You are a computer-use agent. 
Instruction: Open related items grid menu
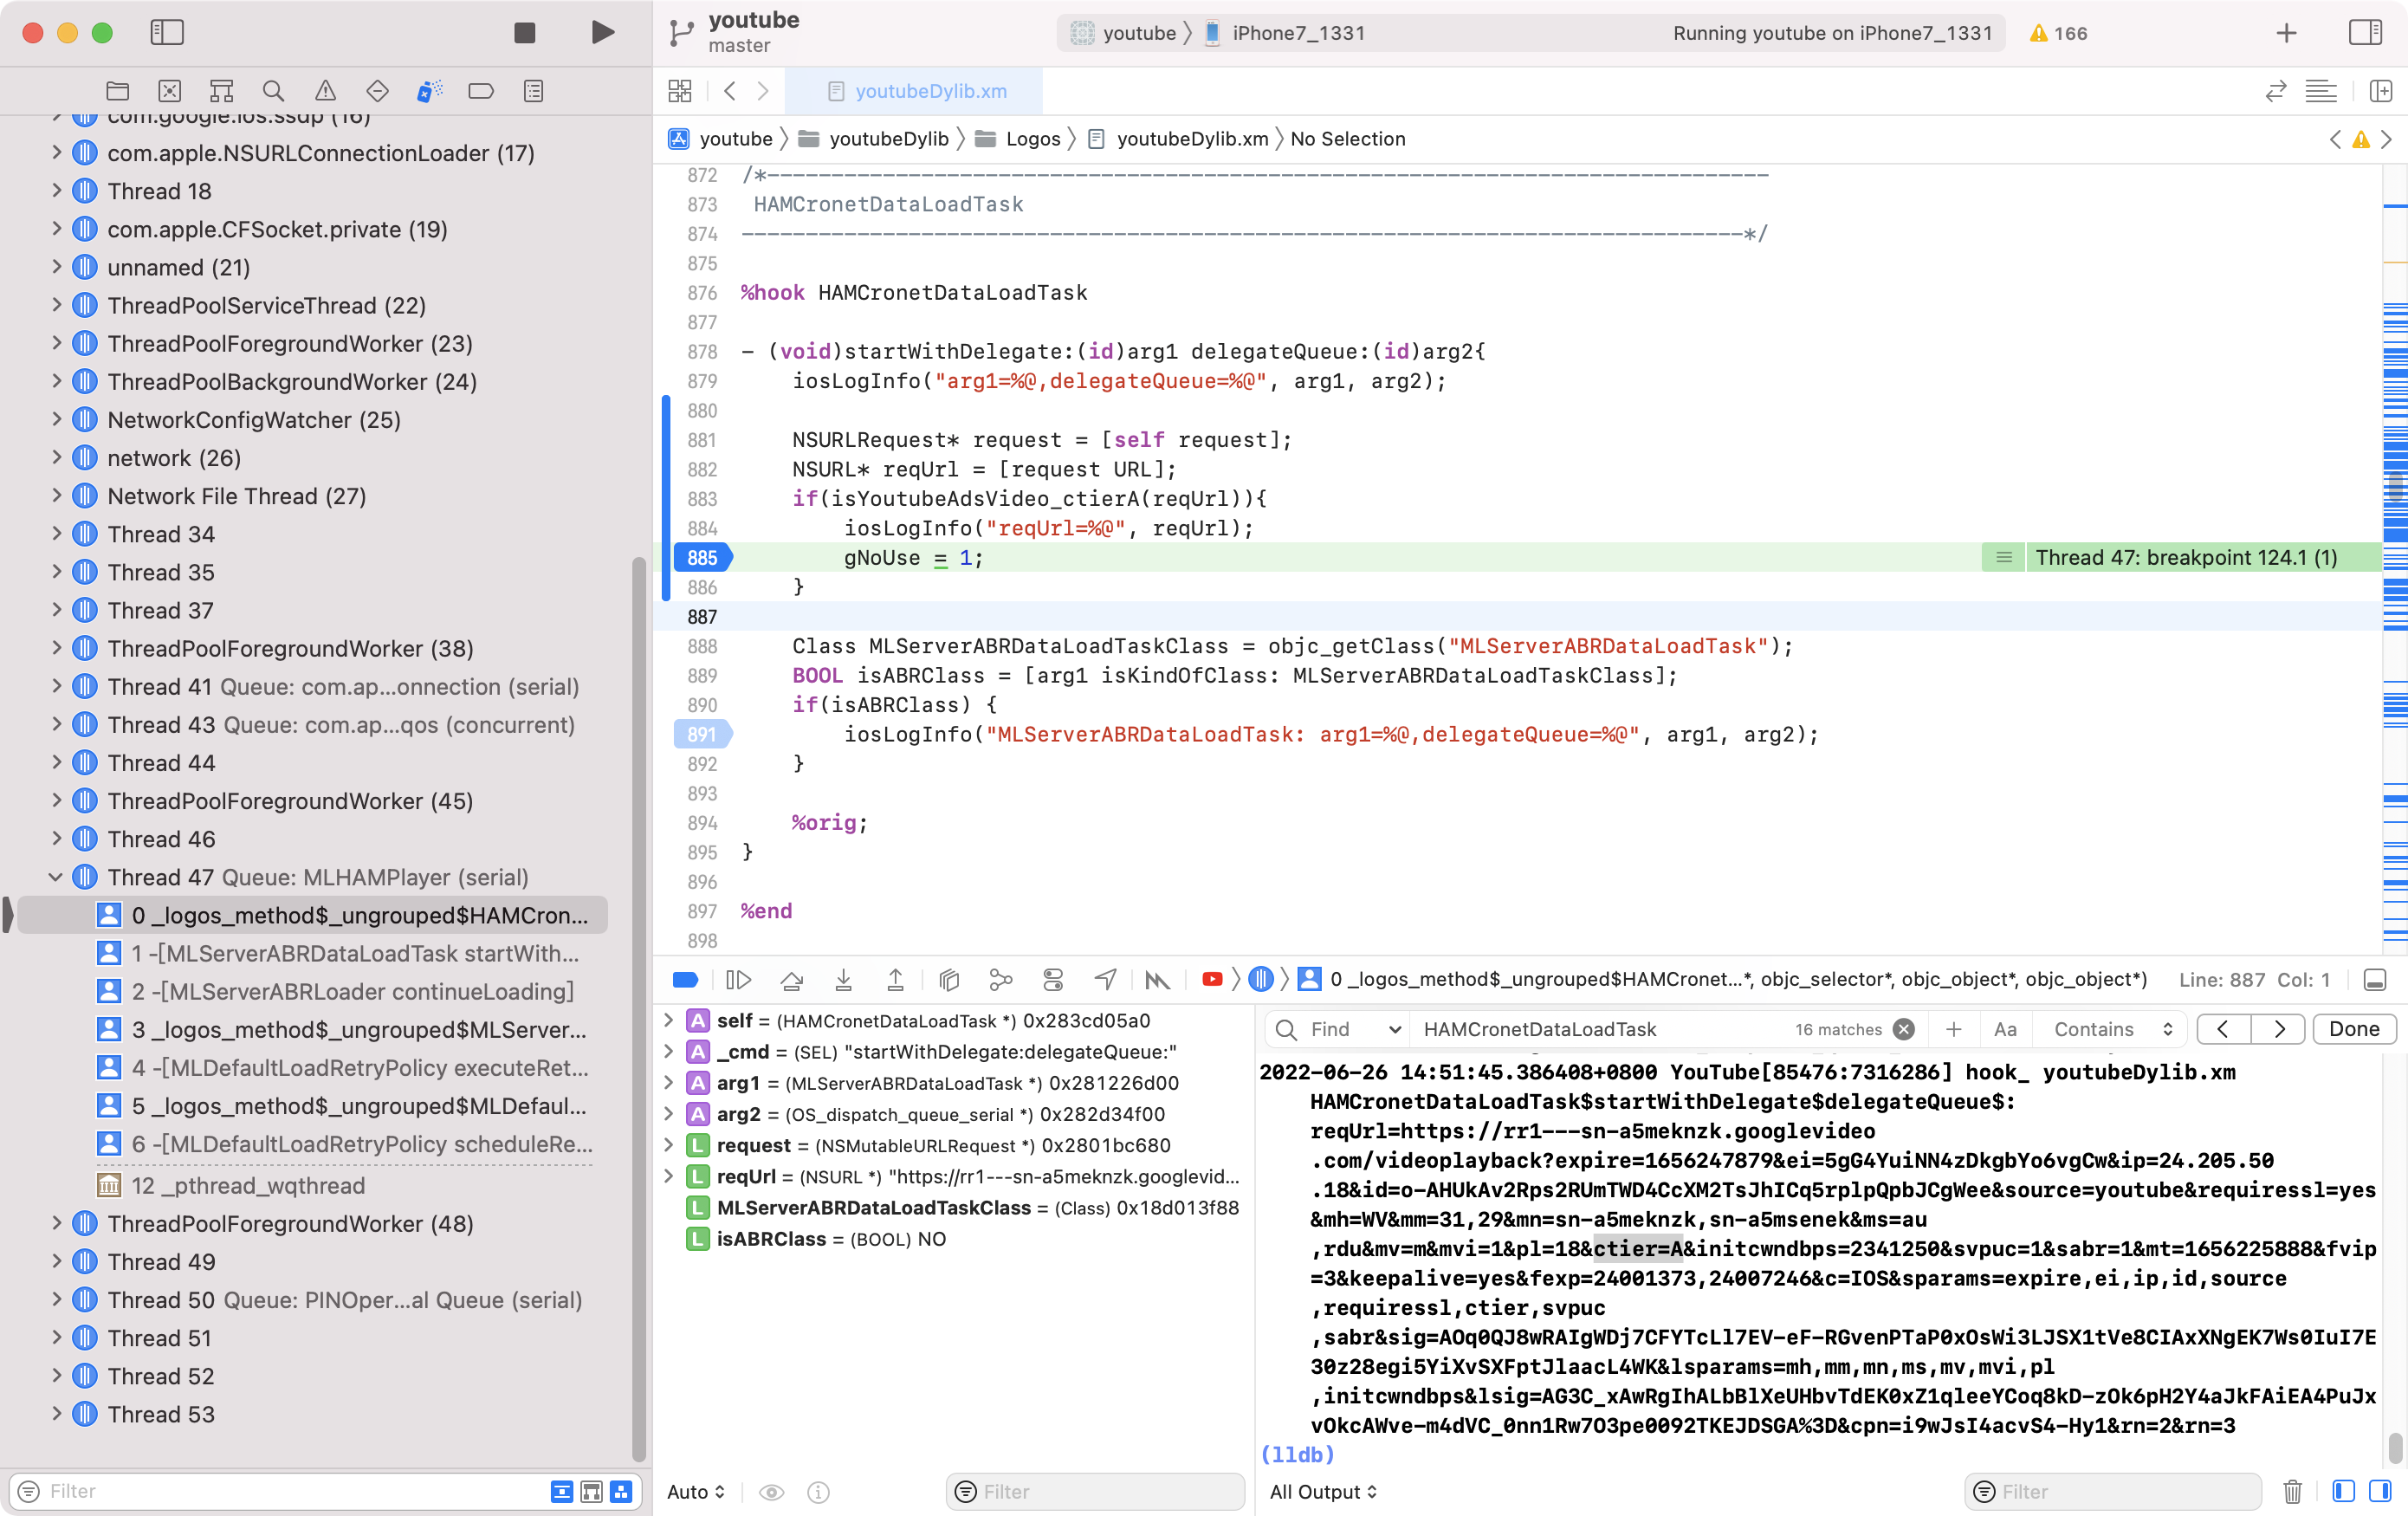tap(680, 91)
